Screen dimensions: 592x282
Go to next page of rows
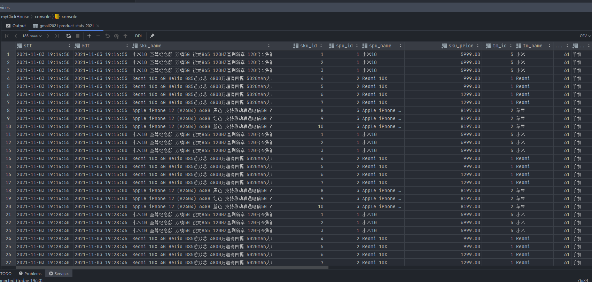[48, 36]
